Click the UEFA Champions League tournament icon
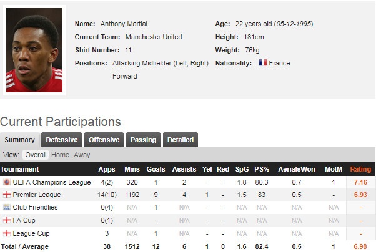Screen dimensions: 376x252 click(7, 182)
